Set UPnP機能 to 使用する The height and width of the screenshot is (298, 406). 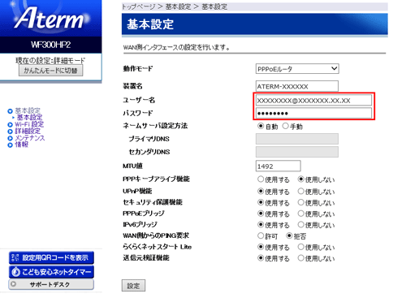pos(261,192)
